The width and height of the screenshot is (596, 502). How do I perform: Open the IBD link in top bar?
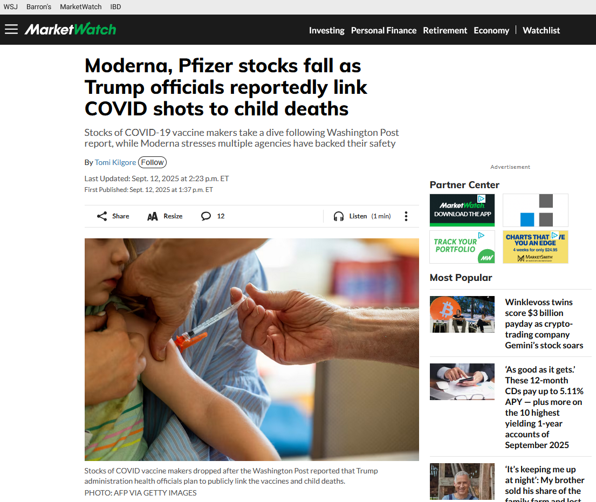pos(115,7)
